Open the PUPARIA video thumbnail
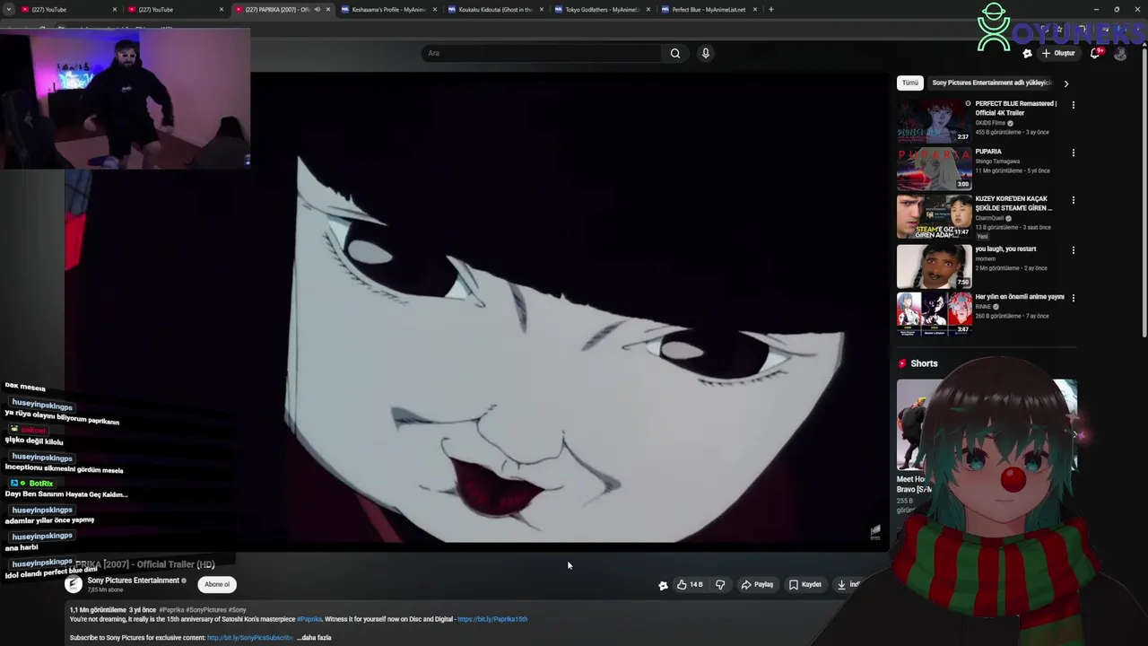 [x=934, y=169]
